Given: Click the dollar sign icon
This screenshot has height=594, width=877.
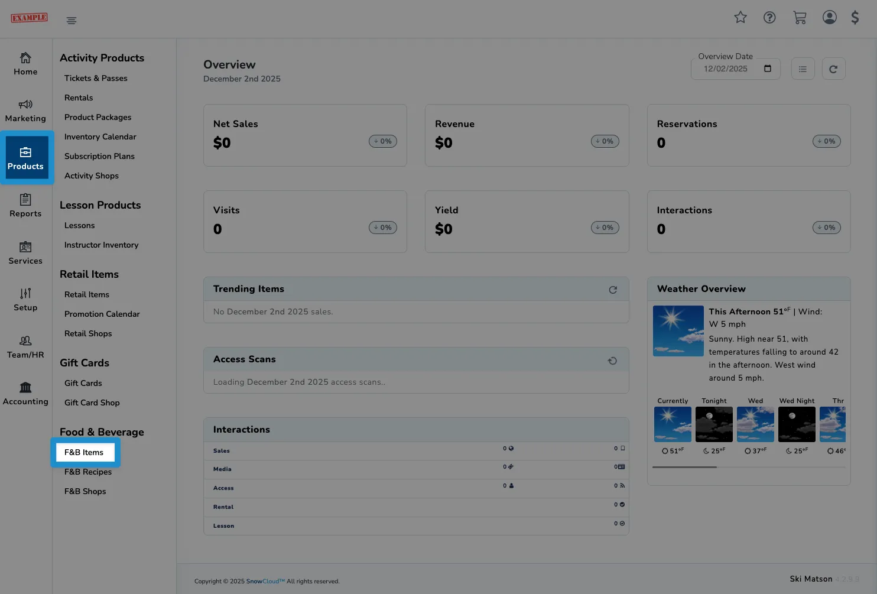Looking at the screenshot, I should click(x=855, y=17).
